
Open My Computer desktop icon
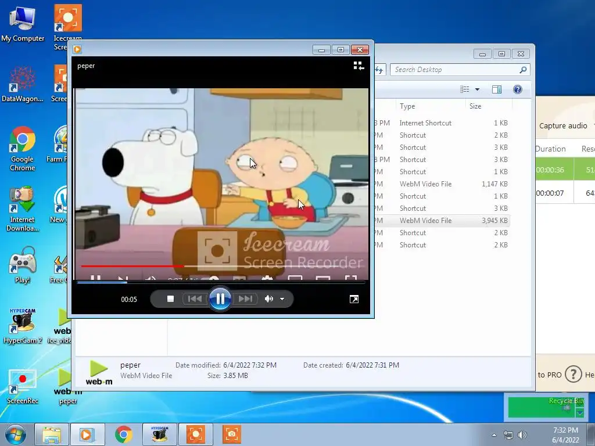(x=23, y=24)
